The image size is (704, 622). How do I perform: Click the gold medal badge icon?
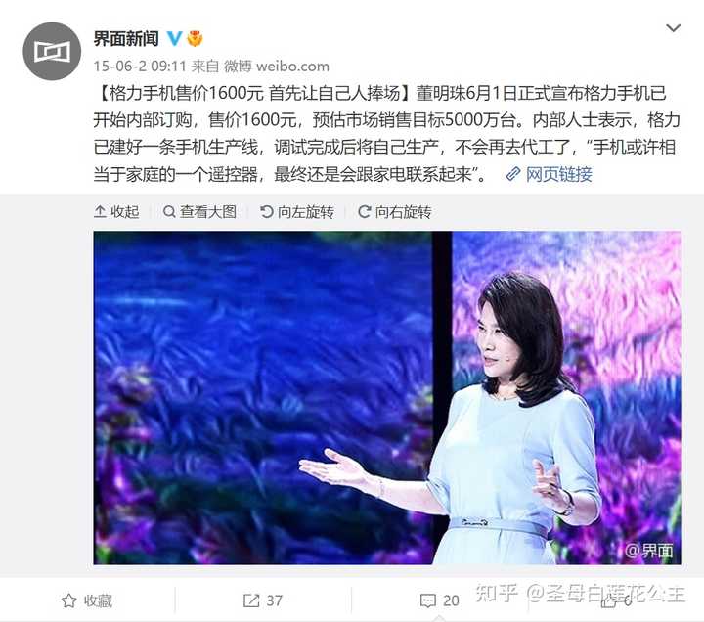point(195,38)
